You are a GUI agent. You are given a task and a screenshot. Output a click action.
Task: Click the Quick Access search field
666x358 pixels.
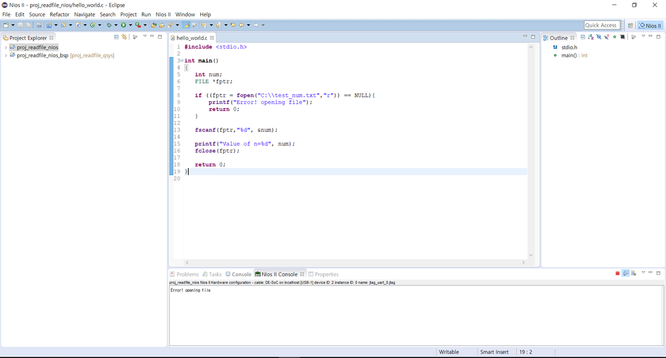click(x=601, y=25)
